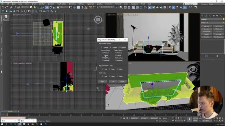225x126 pixels.
Task: Open the Scene Explorer toggle icon
Action: tap(125, 7)
